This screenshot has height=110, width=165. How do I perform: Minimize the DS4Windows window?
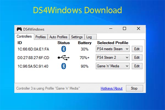pyautogui.click(x=111, y=29)
